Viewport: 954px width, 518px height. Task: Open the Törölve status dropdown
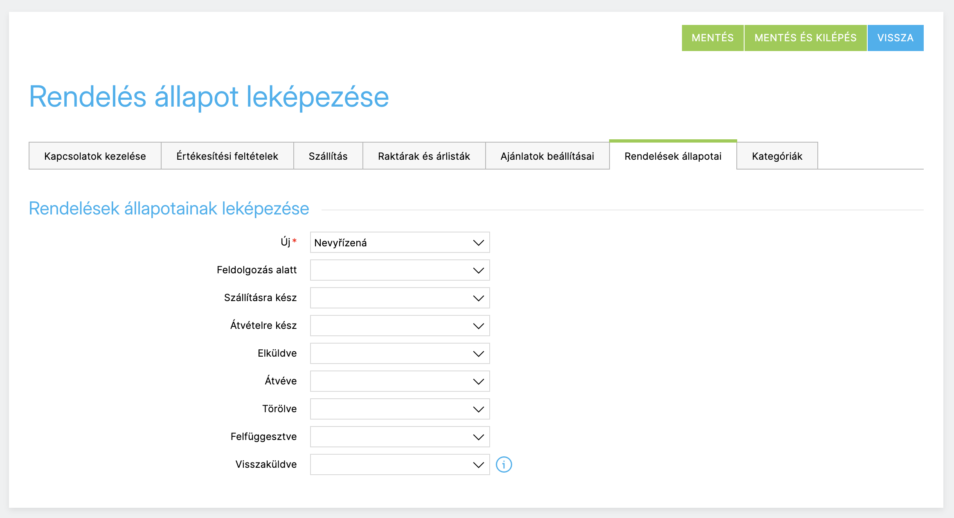pos(400,409)
